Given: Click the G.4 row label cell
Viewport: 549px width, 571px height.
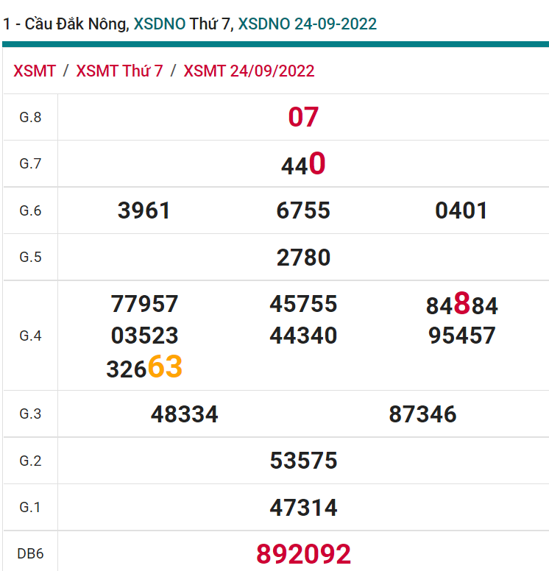Looking at the screenshot, I should pyautogui.click(x=30, y=336).
